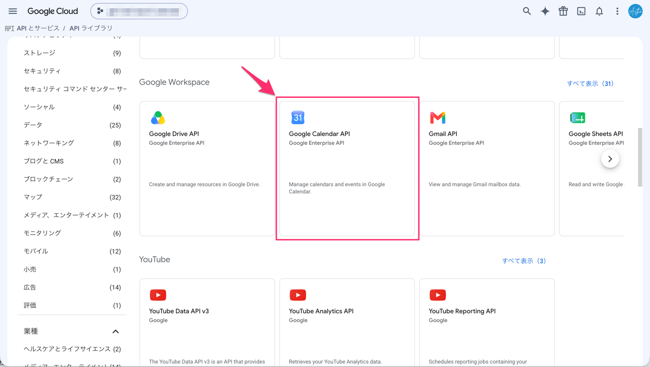Click the page vertical scrollbar thumb

click(640, 157)
